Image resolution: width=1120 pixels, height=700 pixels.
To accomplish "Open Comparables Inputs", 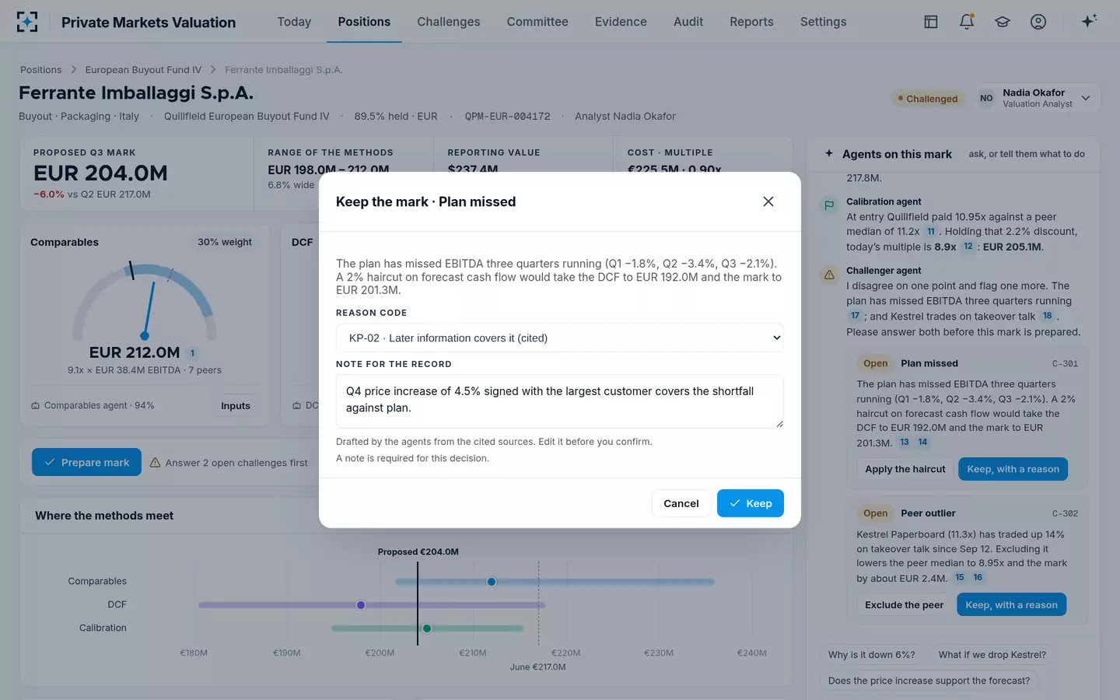I will pos(236,405).
